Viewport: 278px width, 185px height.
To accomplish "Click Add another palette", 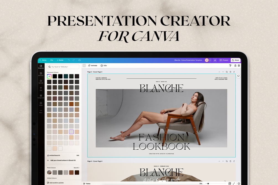I will pyautogui.click(x=55, y=183).
